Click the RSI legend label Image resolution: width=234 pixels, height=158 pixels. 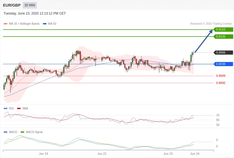click(11, 109)
